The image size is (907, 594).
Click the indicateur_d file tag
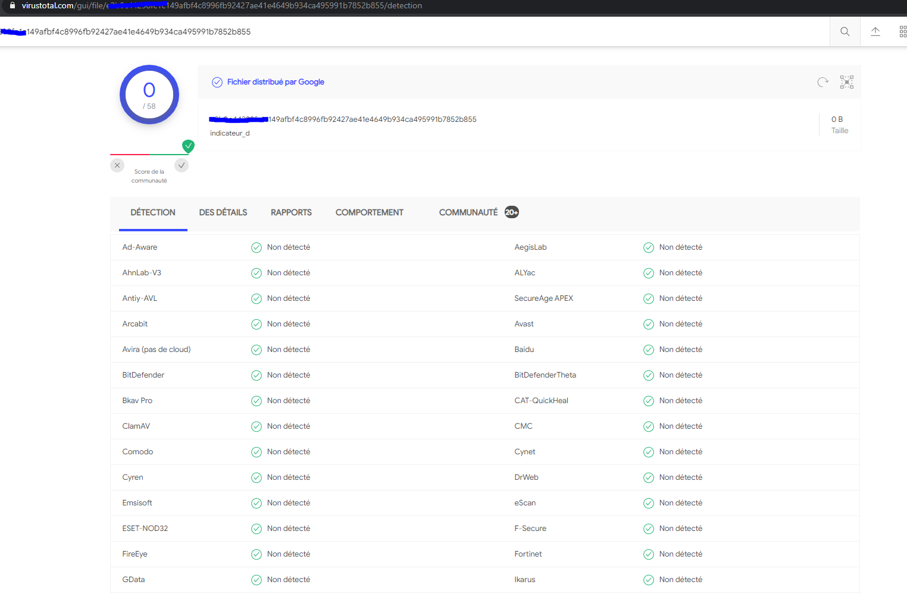tap(230, 133)
